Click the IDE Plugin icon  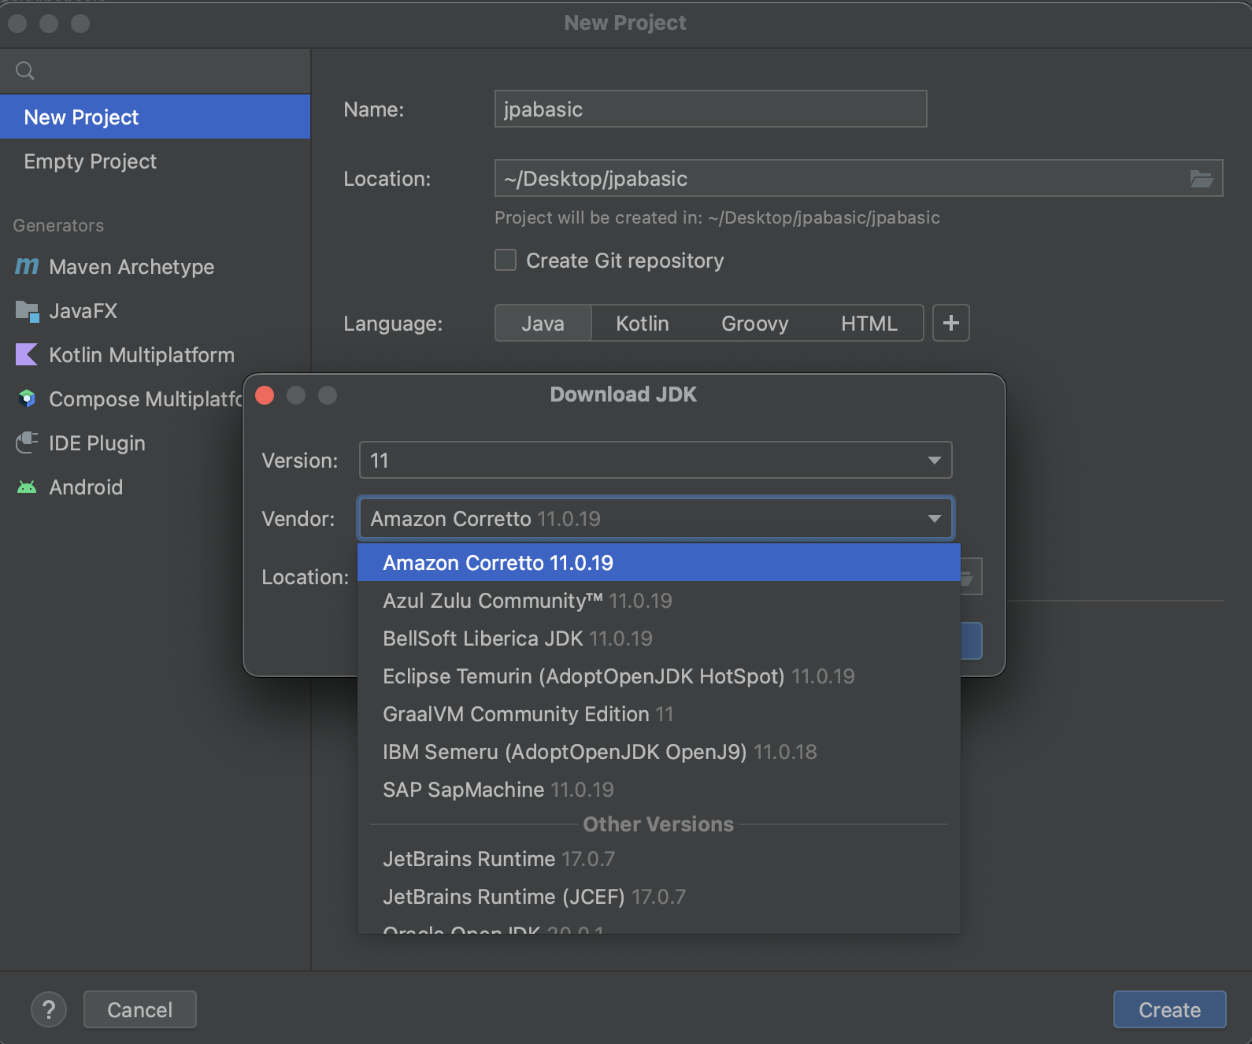click(x=27, y=443)
